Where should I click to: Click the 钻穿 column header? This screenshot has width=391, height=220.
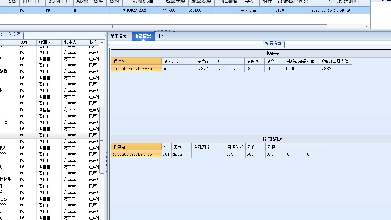pos(274,61)
